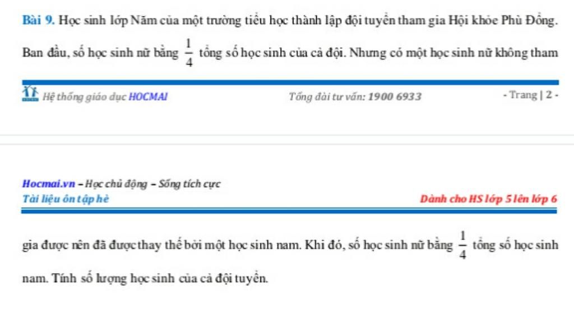574x334 pixels.
Task: Click the slogan "Học chủ động – Sống tích cực"
Action: point(152,184)
